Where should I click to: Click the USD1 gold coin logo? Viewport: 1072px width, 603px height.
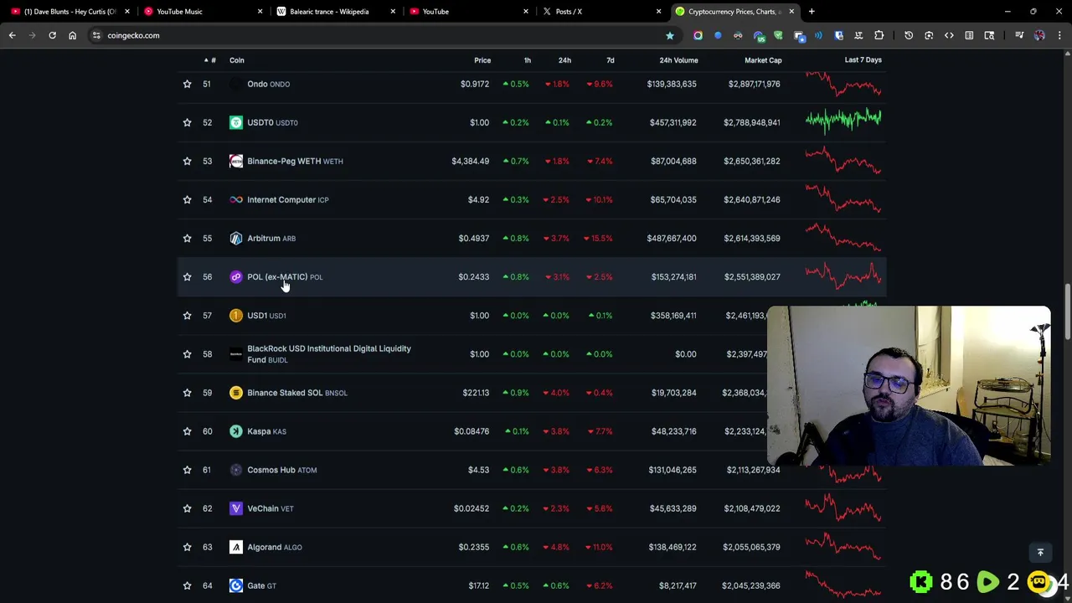click(236, 315)
